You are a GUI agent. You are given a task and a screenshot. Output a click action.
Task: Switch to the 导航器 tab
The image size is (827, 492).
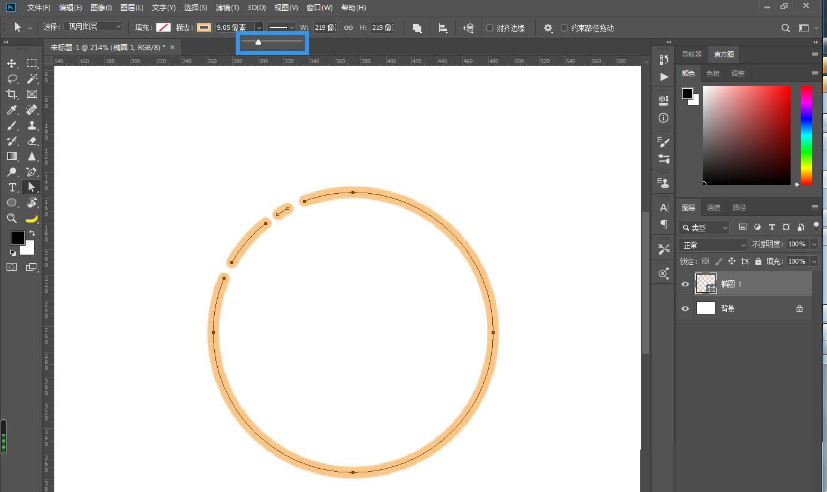(692, 54)
